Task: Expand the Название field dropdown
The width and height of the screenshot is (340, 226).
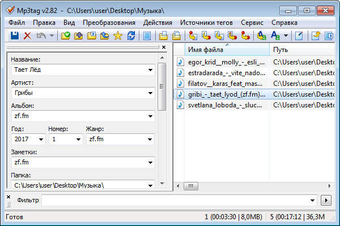Action: coord(150,70)
